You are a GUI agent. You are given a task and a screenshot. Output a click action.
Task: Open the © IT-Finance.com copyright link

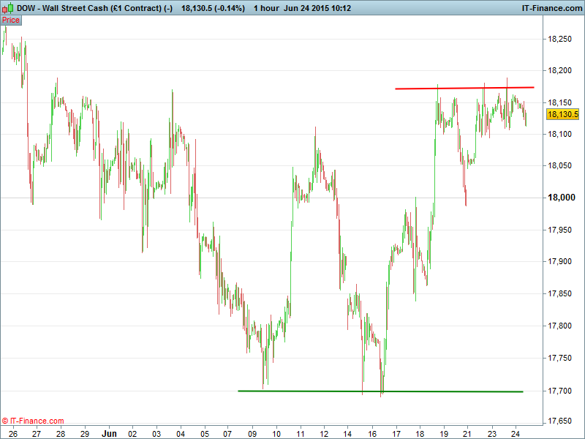33,421
